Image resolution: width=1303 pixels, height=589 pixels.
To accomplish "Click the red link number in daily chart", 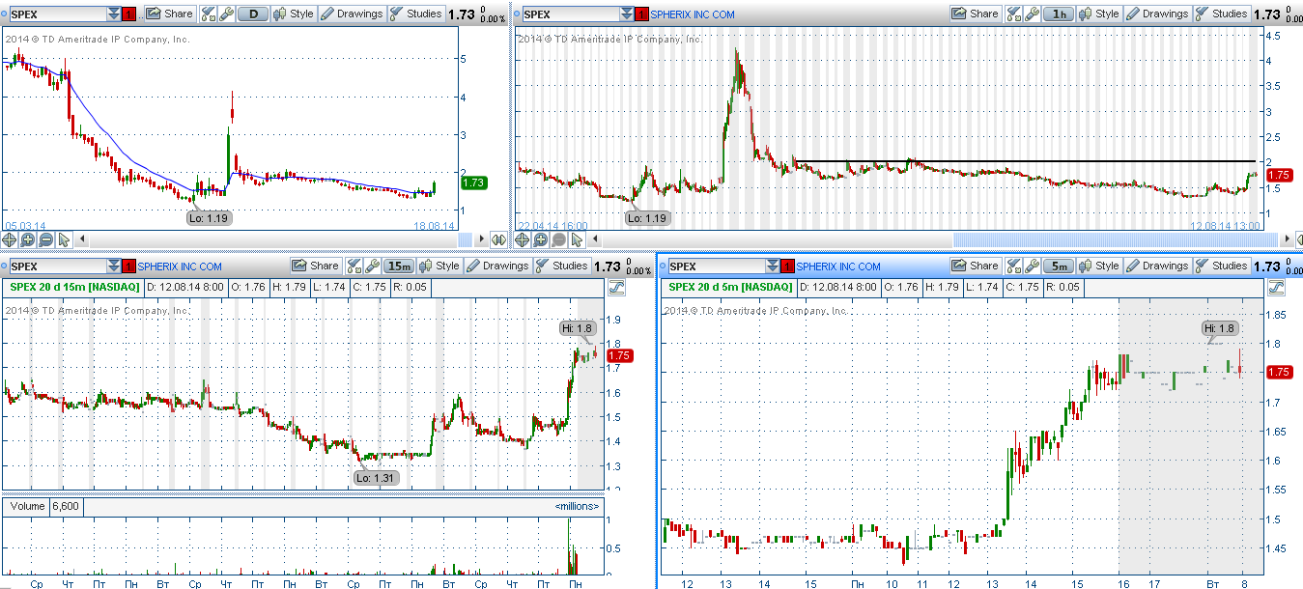I will coord(128,14).
